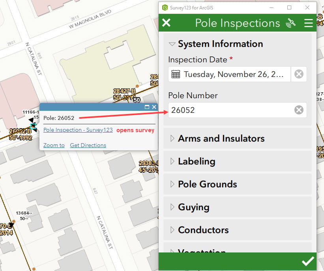Close the Pole 26052 popup
The width and height of the screenshot is (324, 271).
coord(154,107)
